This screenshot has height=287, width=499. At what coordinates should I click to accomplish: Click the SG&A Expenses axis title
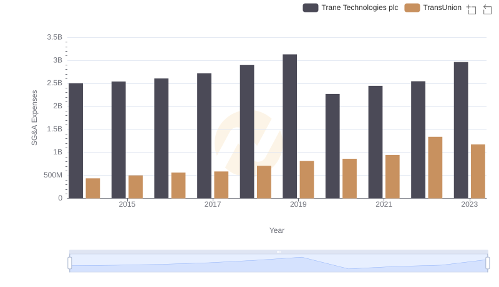pos(34,118)
